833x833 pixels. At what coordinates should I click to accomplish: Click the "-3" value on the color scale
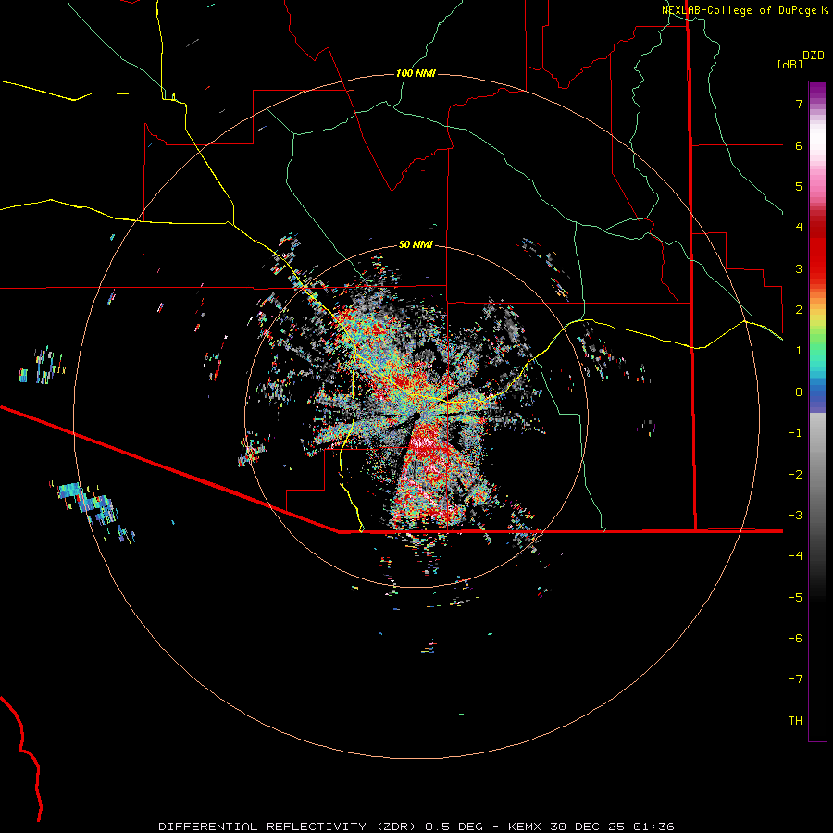(795, 515)
